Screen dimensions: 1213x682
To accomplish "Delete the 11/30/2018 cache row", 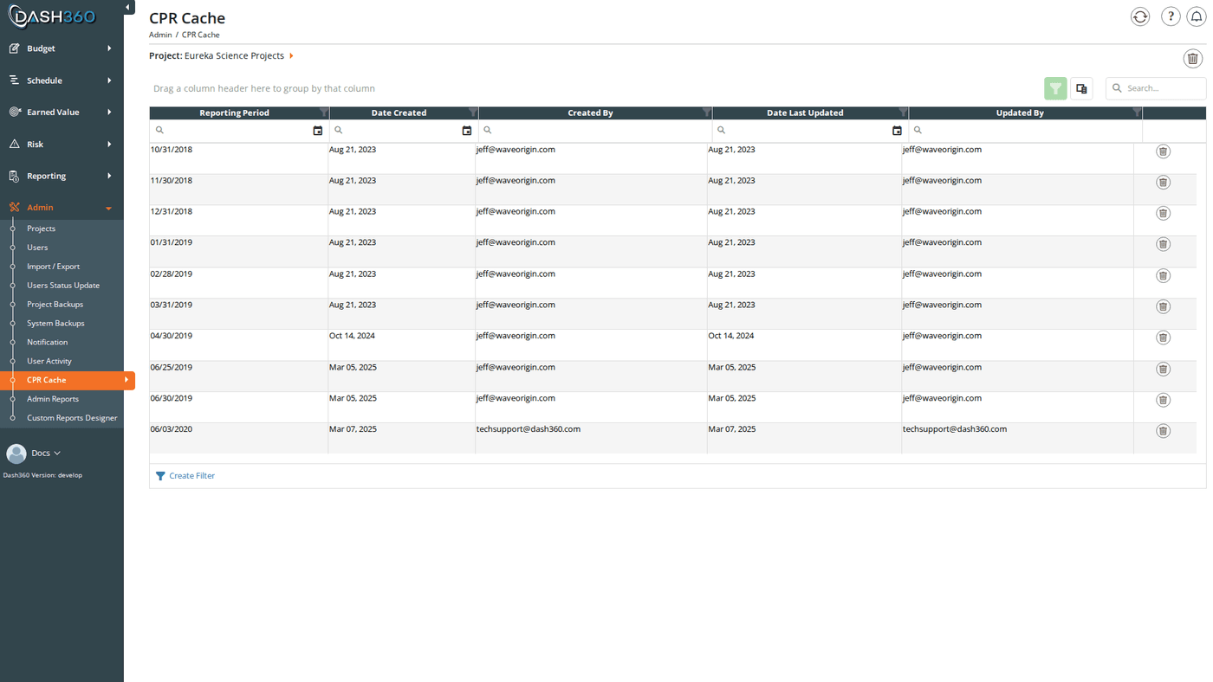I will coord(1164,183).
